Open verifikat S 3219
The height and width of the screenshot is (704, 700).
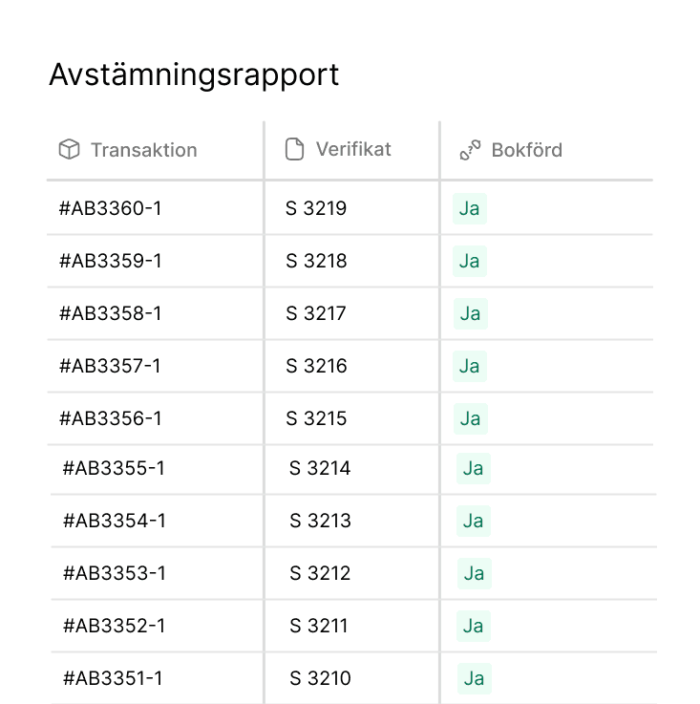(x=316, y=208)
